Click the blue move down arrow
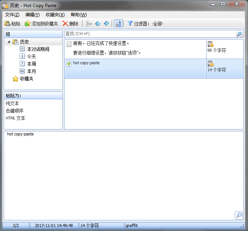The image size is (248, 231). [x=106, y=24]
